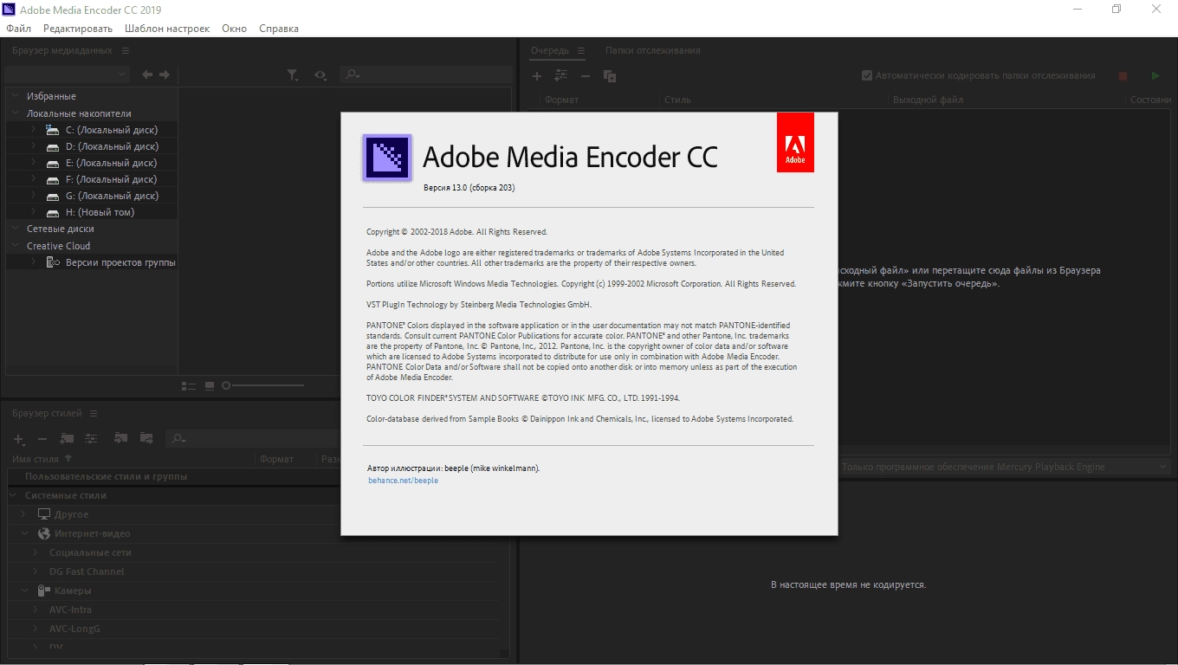Import presets icon in Preset Browser

click(121, 439)
